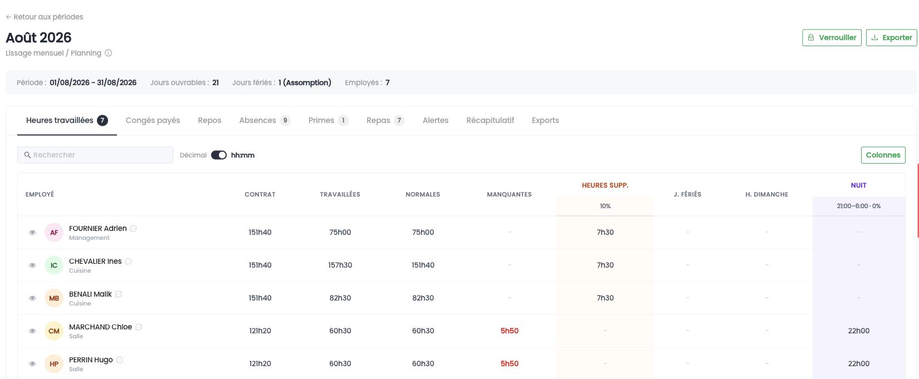The width and height of the screenshot is (919, 379).
Task: Open the comment icon next to FOURNIER Adrien
Action: [x=134, y=229]
